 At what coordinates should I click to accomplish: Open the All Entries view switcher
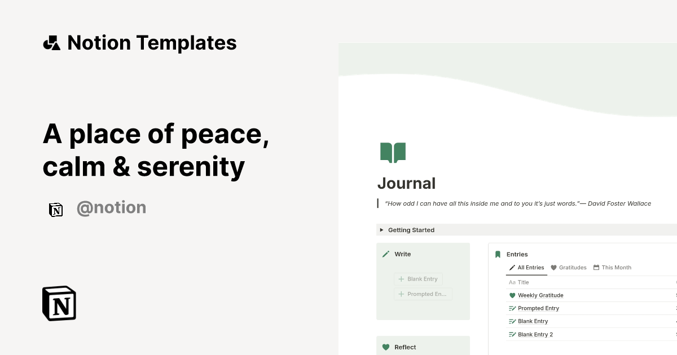tap(526, 267)
